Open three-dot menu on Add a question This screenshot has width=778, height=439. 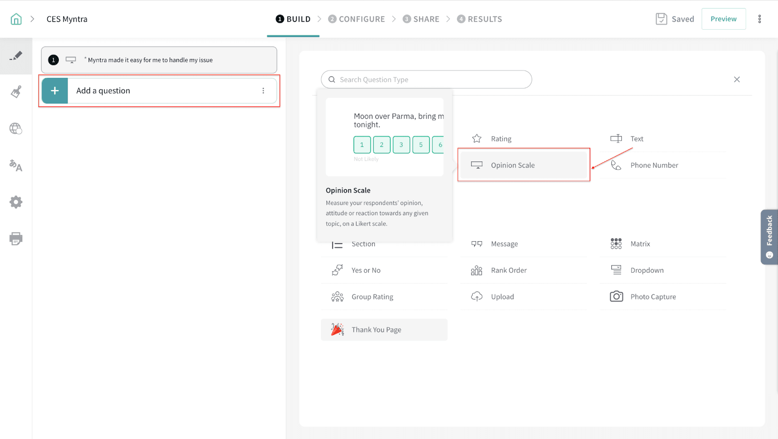263,91
